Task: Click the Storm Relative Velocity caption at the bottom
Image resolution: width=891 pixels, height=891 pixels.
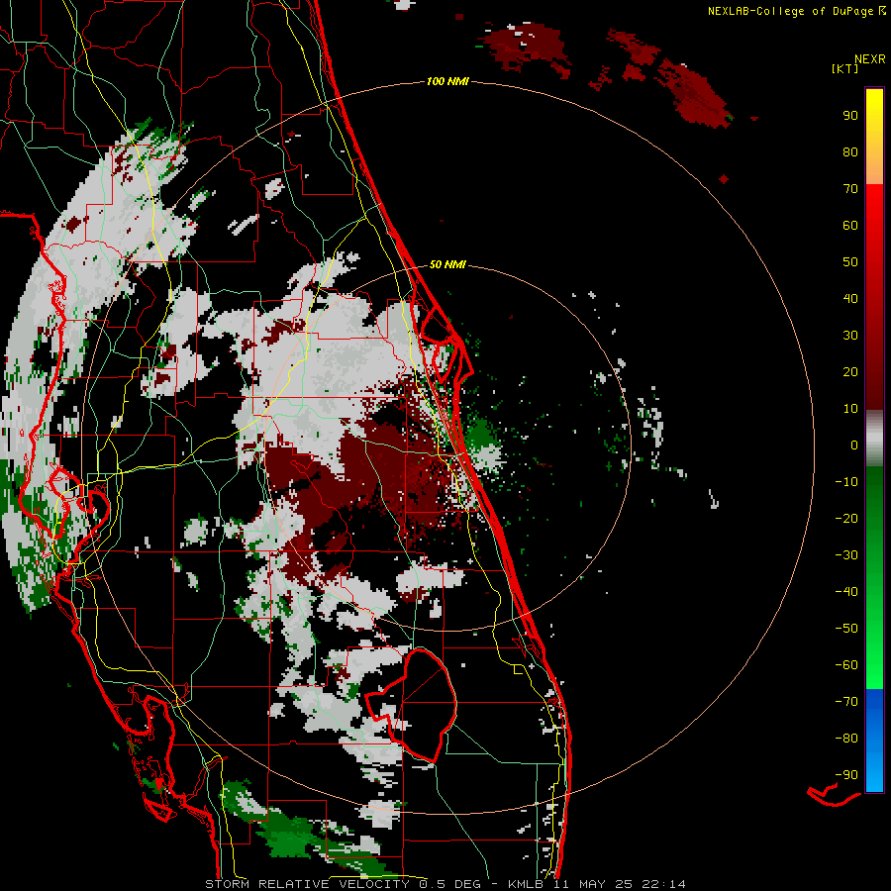Action: click(445, 884)
